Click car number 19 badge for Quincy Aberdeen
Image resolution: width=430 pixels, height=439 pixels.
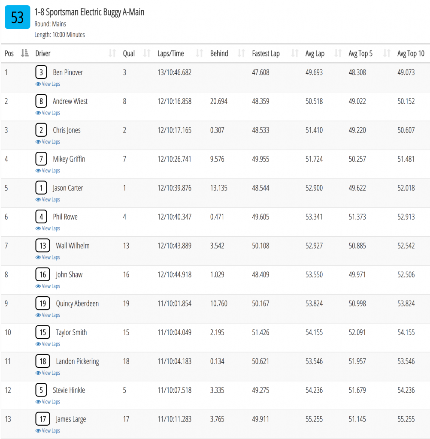coord(42,304)
